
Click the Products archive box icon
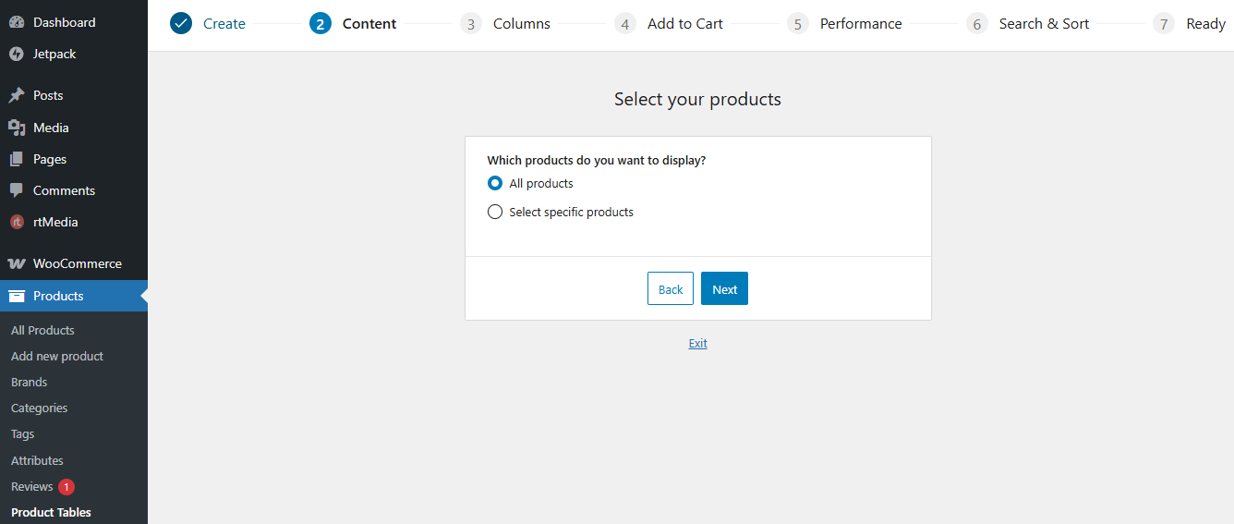17,296
